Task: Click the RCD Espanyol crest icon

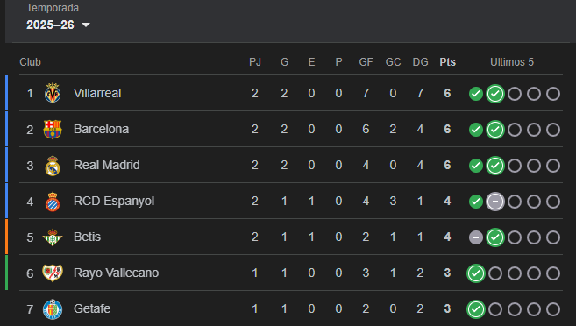Action: 53,202
